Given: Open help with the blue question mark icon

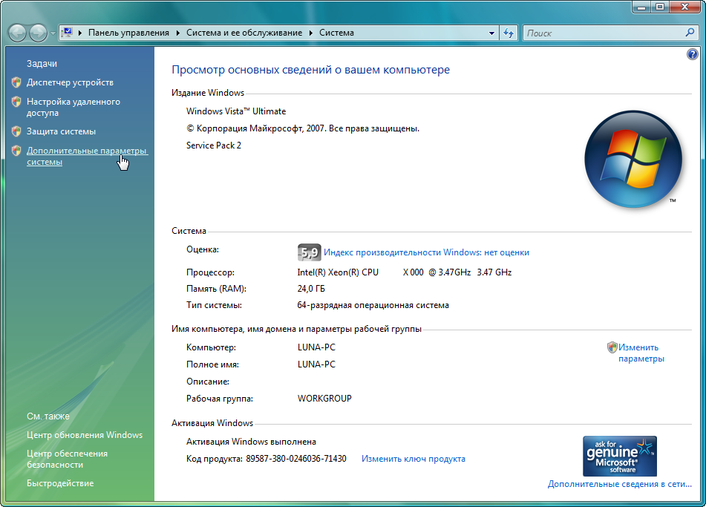Looking at the screenshot, I should (693, 54).
